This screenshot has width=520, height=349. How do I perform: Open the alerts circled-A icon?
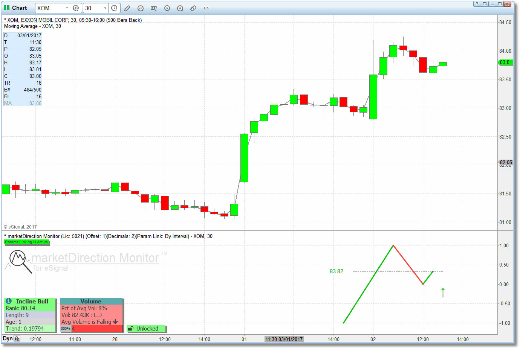pyautogui.click(x=180, y=8)
